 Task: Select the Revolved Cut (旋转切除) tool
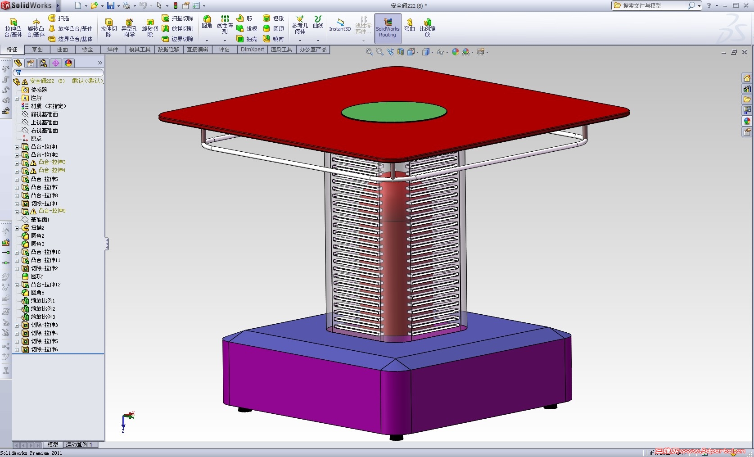pos(150,28)
